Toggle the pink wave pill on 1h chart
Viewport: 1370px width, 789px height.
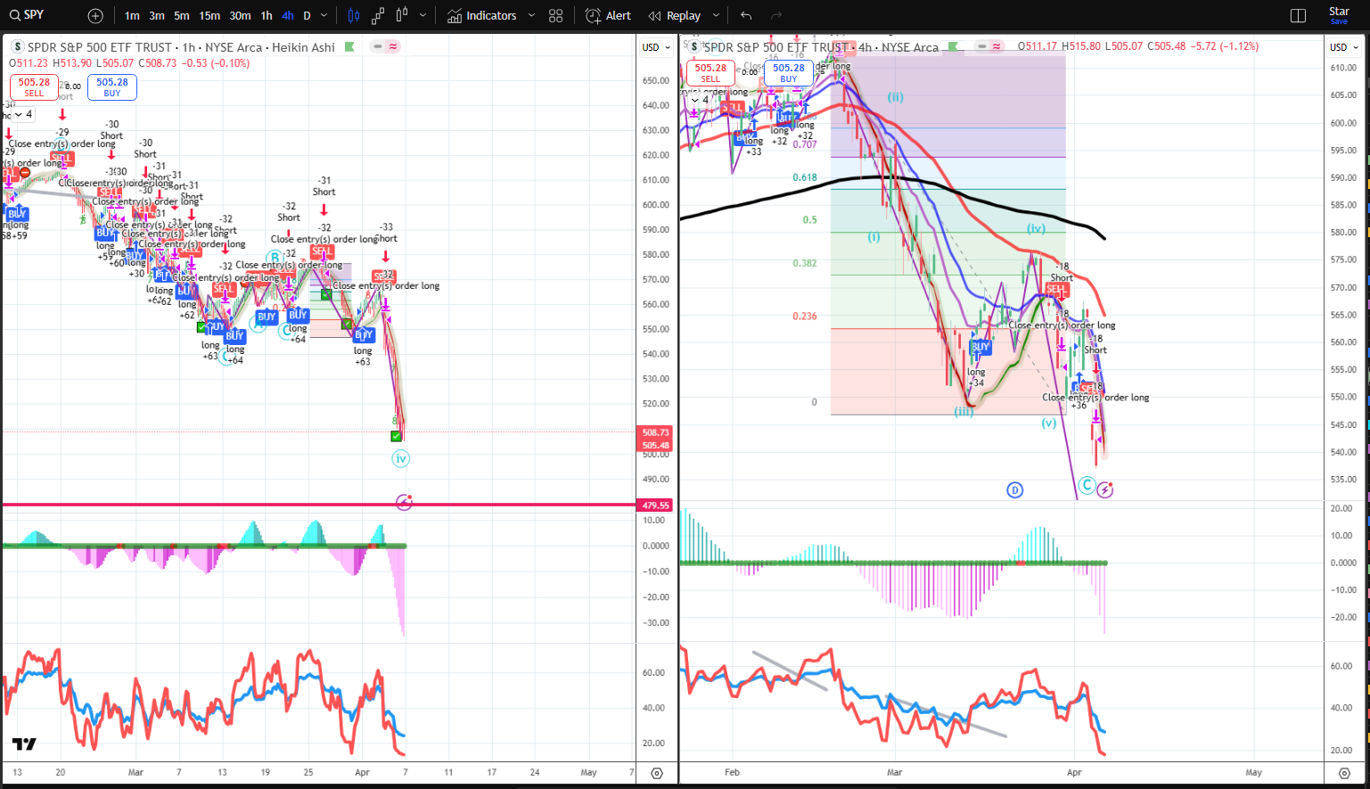(x=393, y=46)
